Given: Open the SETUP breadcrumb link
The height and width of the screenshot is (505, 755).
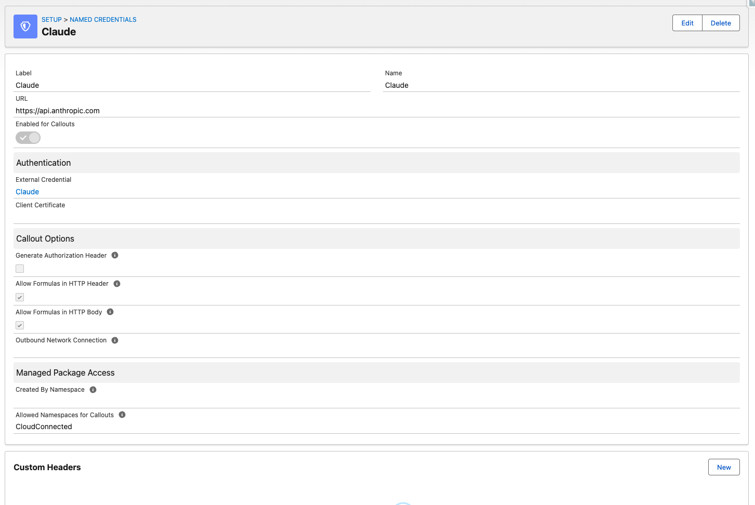Looking at the screenshot, I should click(x=51, y=20).
